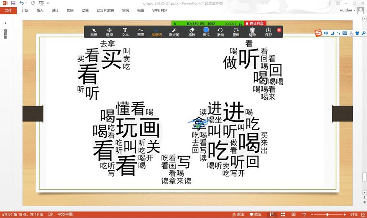Start Slide Show from status bar icon

coord(304,215)
